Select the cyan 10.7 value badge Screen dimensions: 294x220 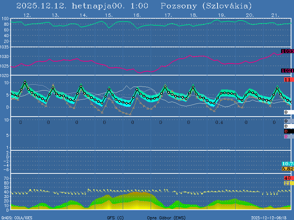[287, 164]
